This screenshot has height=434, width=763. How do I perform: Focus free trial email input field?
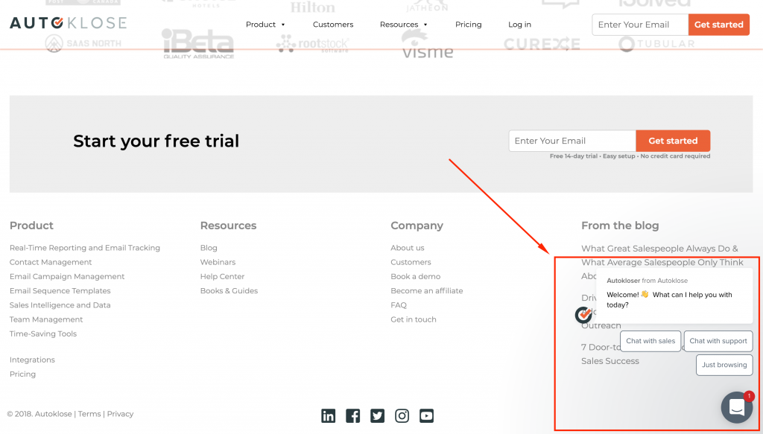pyautogui.click(x=572, y=141)
